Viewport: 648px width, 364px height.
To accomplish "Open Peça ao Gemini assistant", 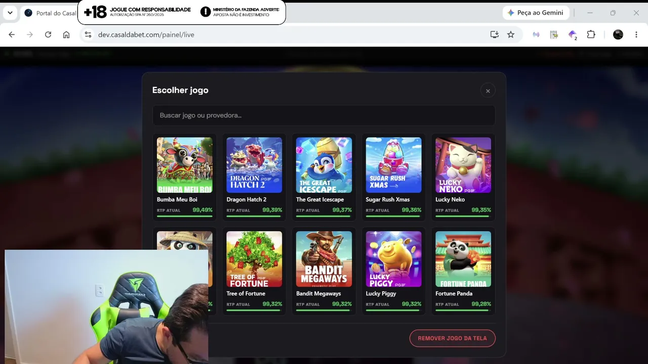I will 536,13.
